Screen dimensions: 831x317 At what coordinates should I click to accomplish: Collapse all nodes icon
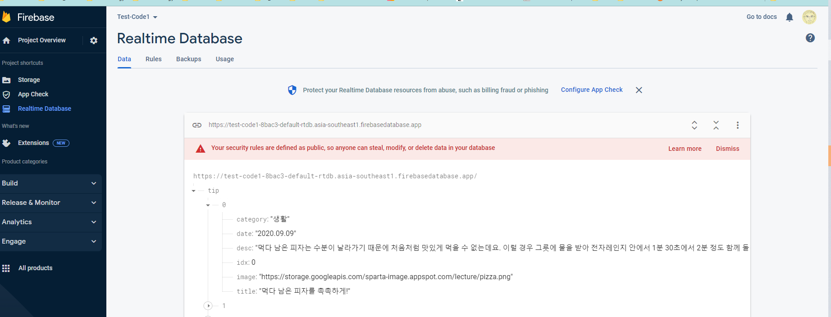click(x=716, y=125)
